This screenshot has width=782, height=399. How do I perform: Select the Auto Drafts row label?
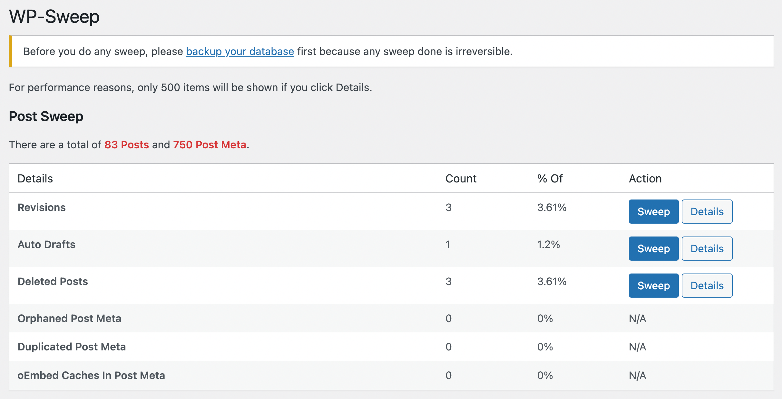tap(46, 245)
